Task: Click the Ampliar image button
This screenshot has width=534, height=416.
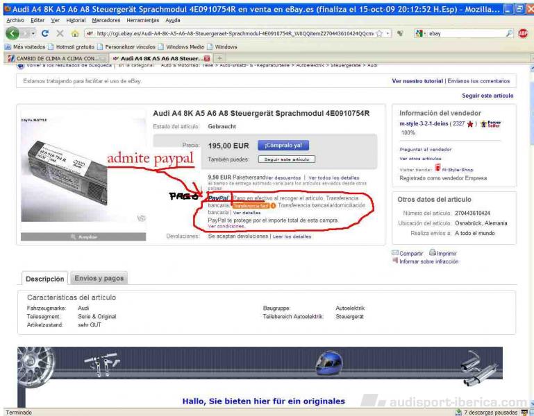Action: tap(83, 236)
